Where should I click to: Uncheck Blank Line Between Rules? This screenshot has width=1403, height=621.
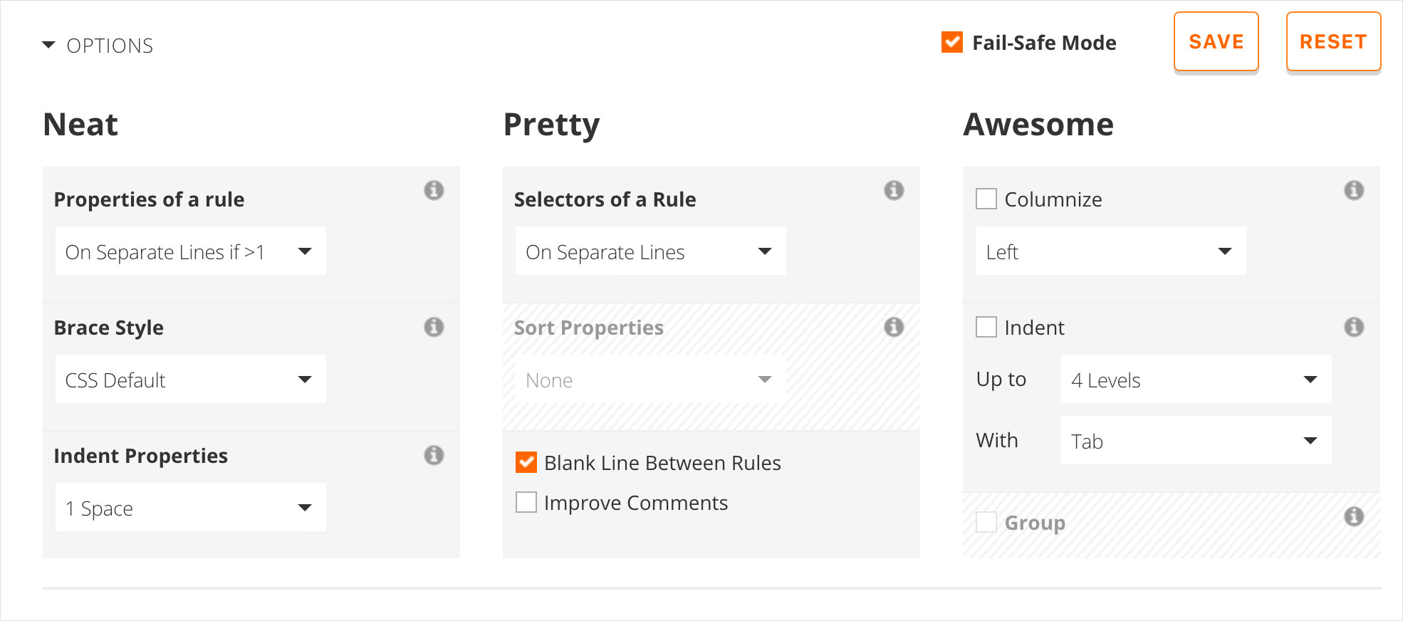coord(526,462)
